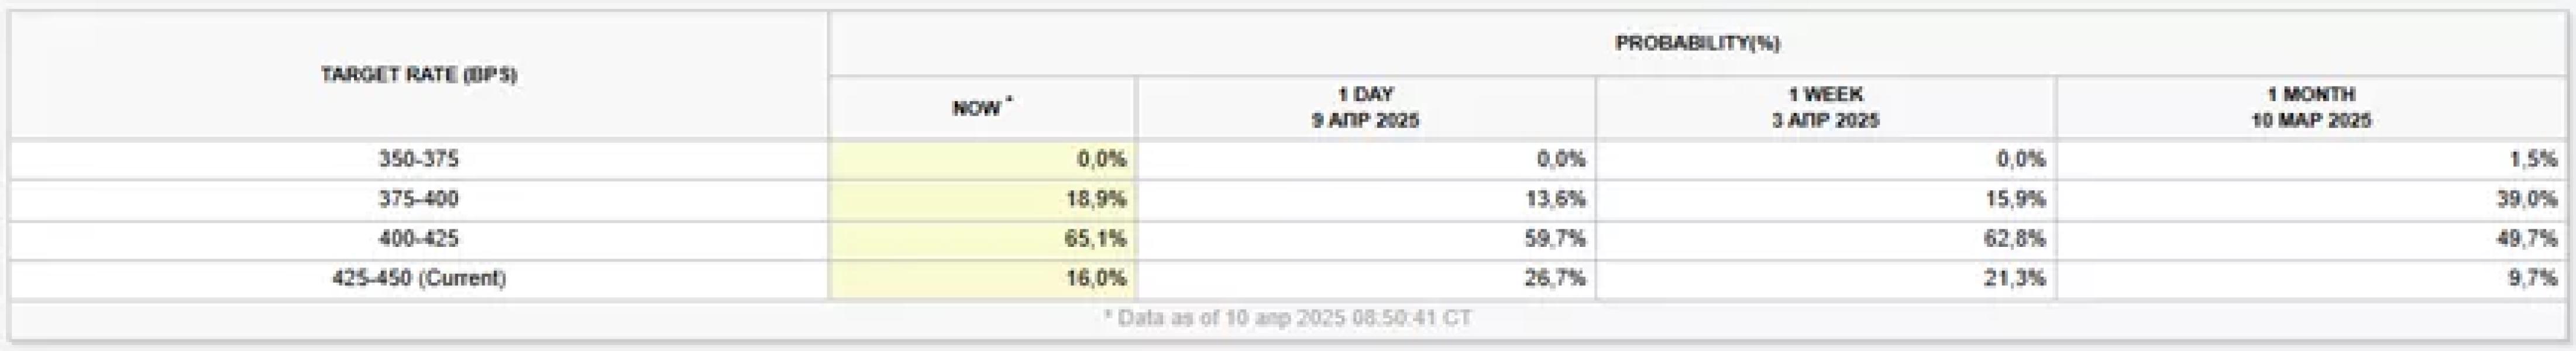Click the 375-400 target rate row label
Screen dimensions: 2576x351
[419, 200]
